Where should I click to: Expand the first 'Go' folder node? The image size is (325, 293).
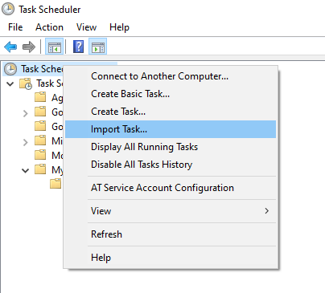pyautogui.click(x=25, y=113)
